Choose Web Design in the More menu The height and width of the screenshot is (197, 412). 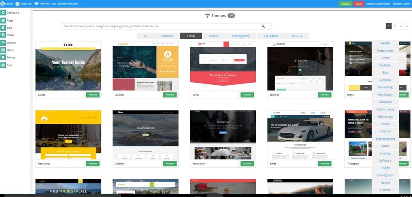(x=385, y=95)
